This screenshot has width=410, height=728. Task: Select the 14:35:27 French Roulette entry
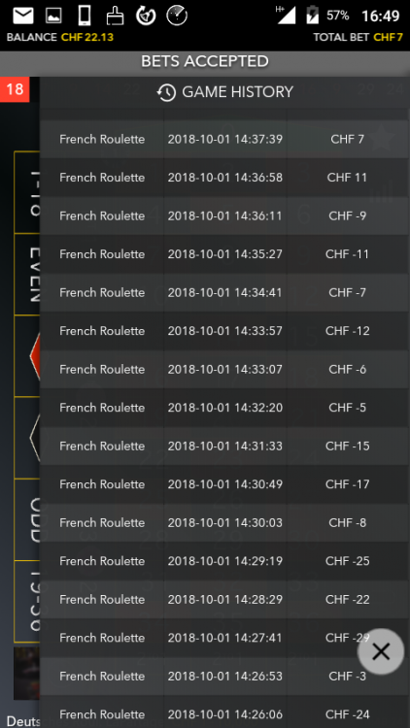pyautogui.click(x=224, y=254)
